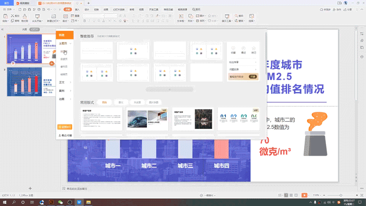The image size is (366, 206).
Task: Click the slideshow play button in status bar
Action: (305, 195)
